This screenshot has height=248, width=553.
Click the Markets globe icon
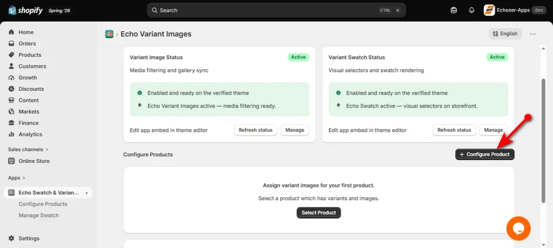coord(12,111)
